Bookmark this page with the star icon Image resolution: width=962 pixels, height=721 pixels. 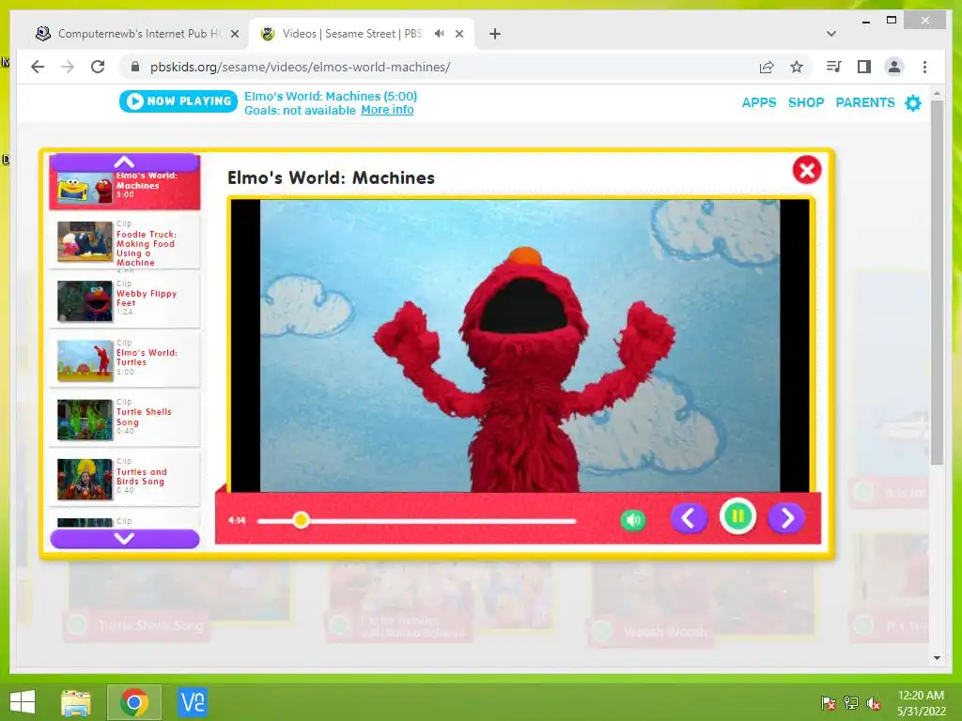click(x=797, y=67)
